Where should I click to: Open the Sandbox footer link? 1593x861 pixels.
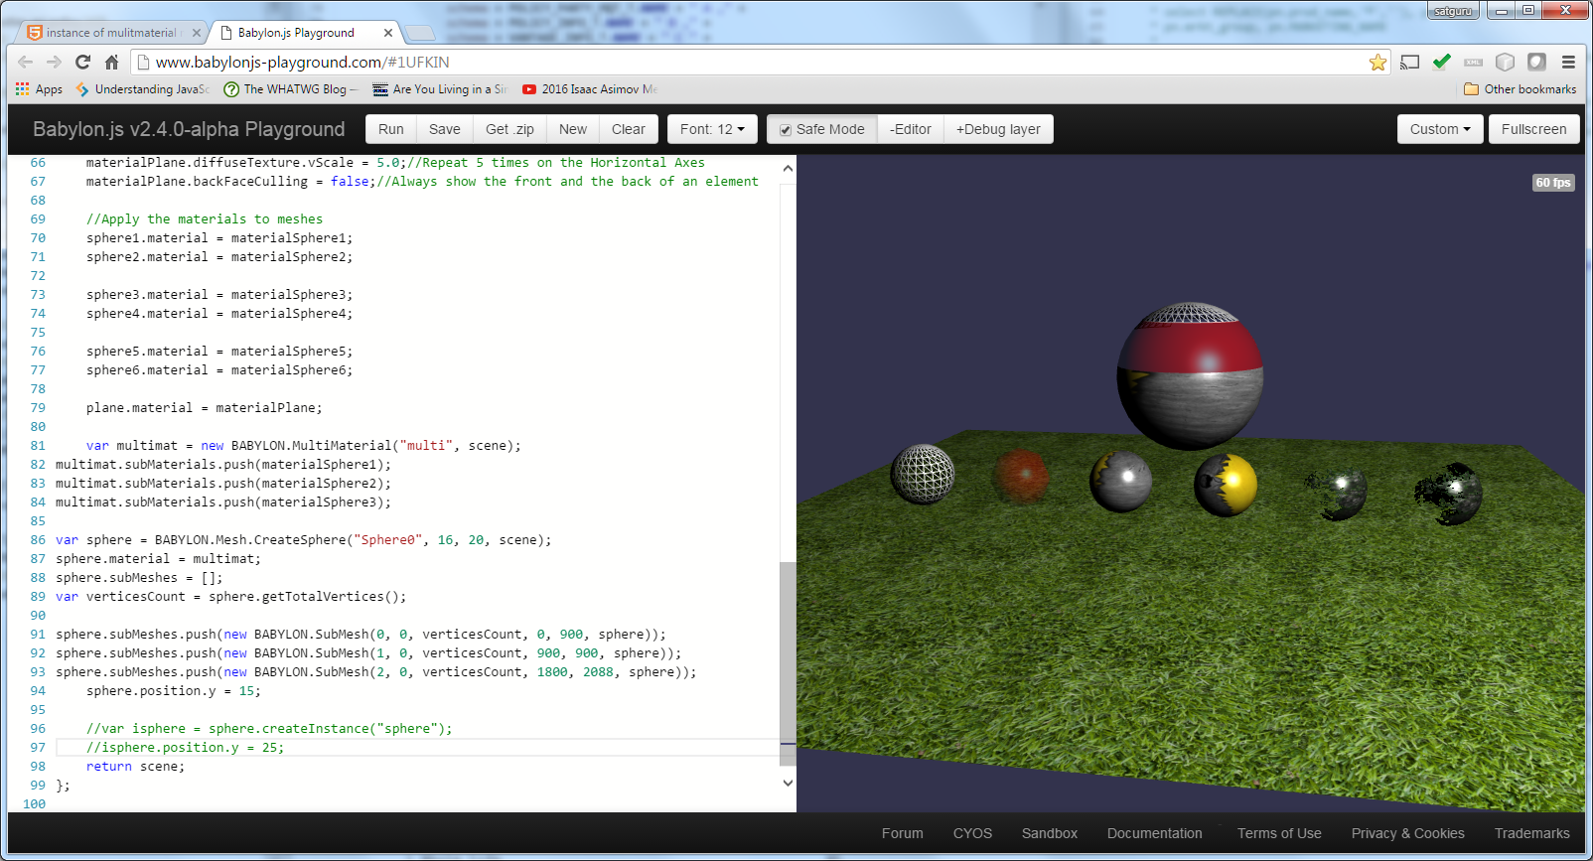(1050, 833)
